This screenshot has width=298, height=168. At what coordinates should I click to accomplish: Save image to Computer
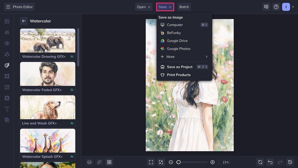pyautogui.click(x=184, y=25)
